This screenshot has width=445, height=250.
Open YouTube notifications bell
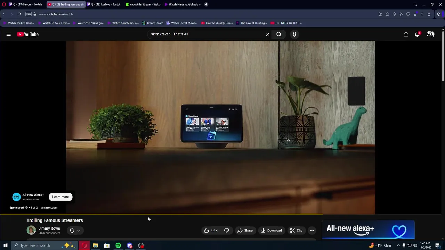click(418, 34)
